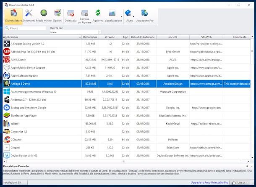Select the Apple Software Update icon
The width and height of the screenshot is (256, 187).
(x=7, y=75)
